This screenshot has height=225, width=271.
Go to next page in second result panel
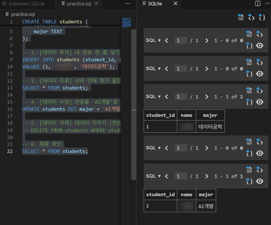(x=207, y=69)
